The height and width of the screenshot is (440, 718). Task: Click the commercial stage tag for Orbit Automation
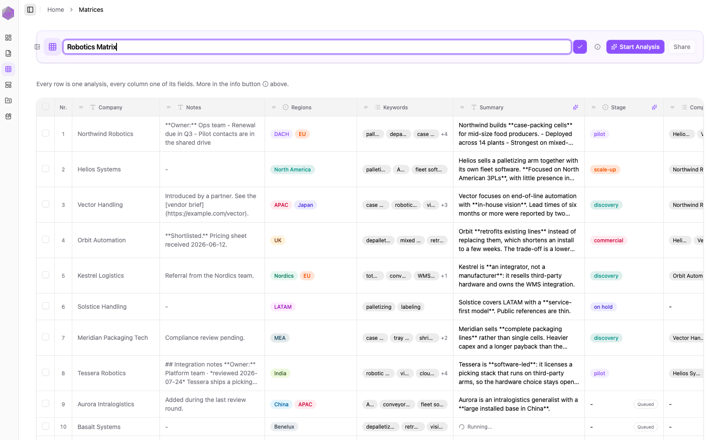(608, 241)
